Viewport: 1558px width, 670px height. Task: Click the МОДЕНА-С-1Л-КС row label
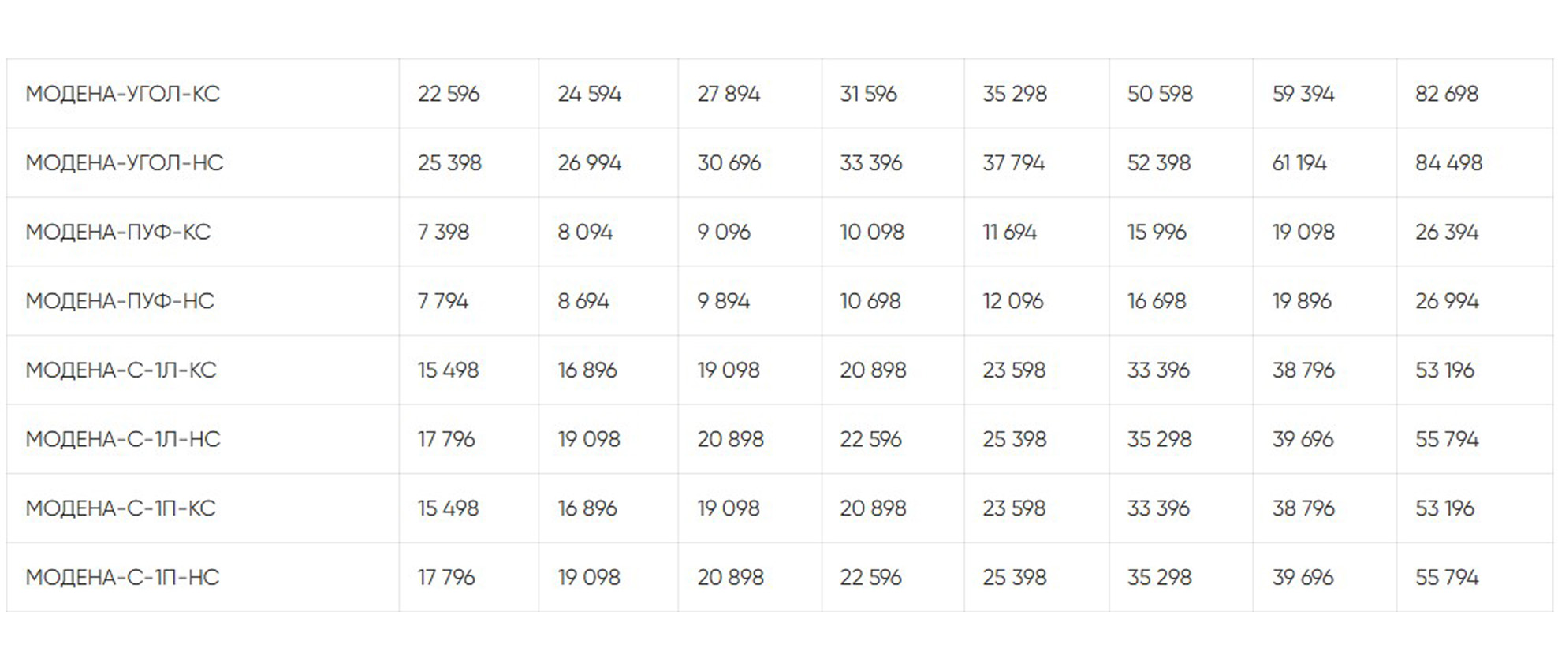coord(121,370)
